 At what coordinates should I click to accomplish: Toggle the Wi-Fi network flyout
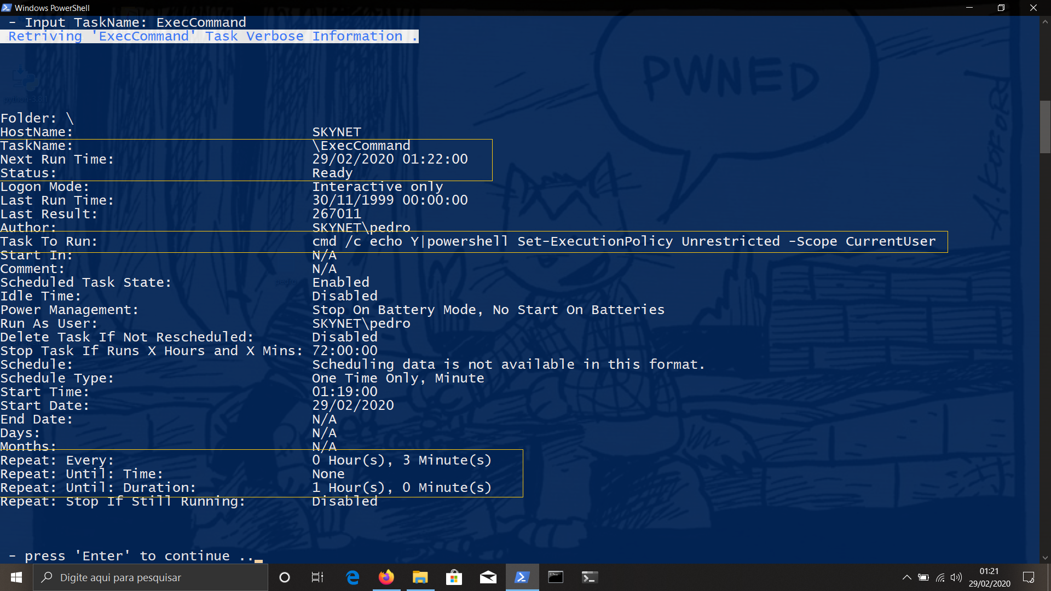coord(940,577)
